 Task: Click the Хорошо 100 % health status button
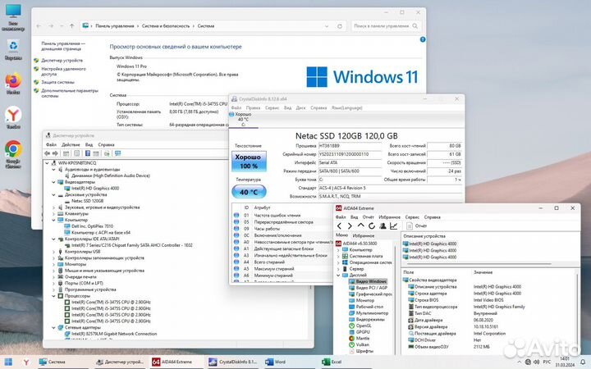[x=249, y=162]
